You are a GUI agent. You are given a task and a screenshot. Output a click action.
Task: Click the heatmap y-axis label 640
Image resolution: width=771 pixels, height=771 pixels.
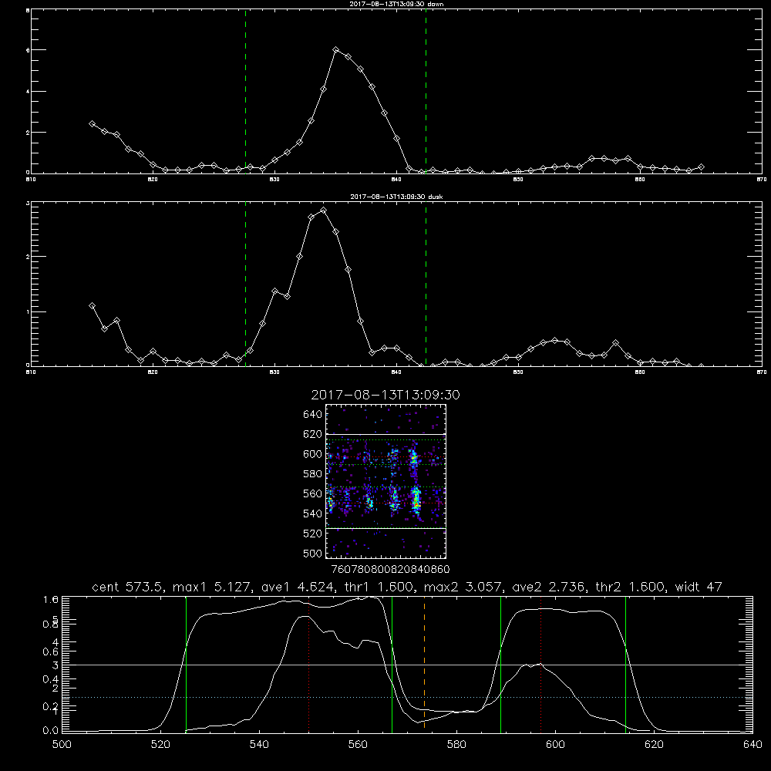pyautogui.click(x=312, y=415)
